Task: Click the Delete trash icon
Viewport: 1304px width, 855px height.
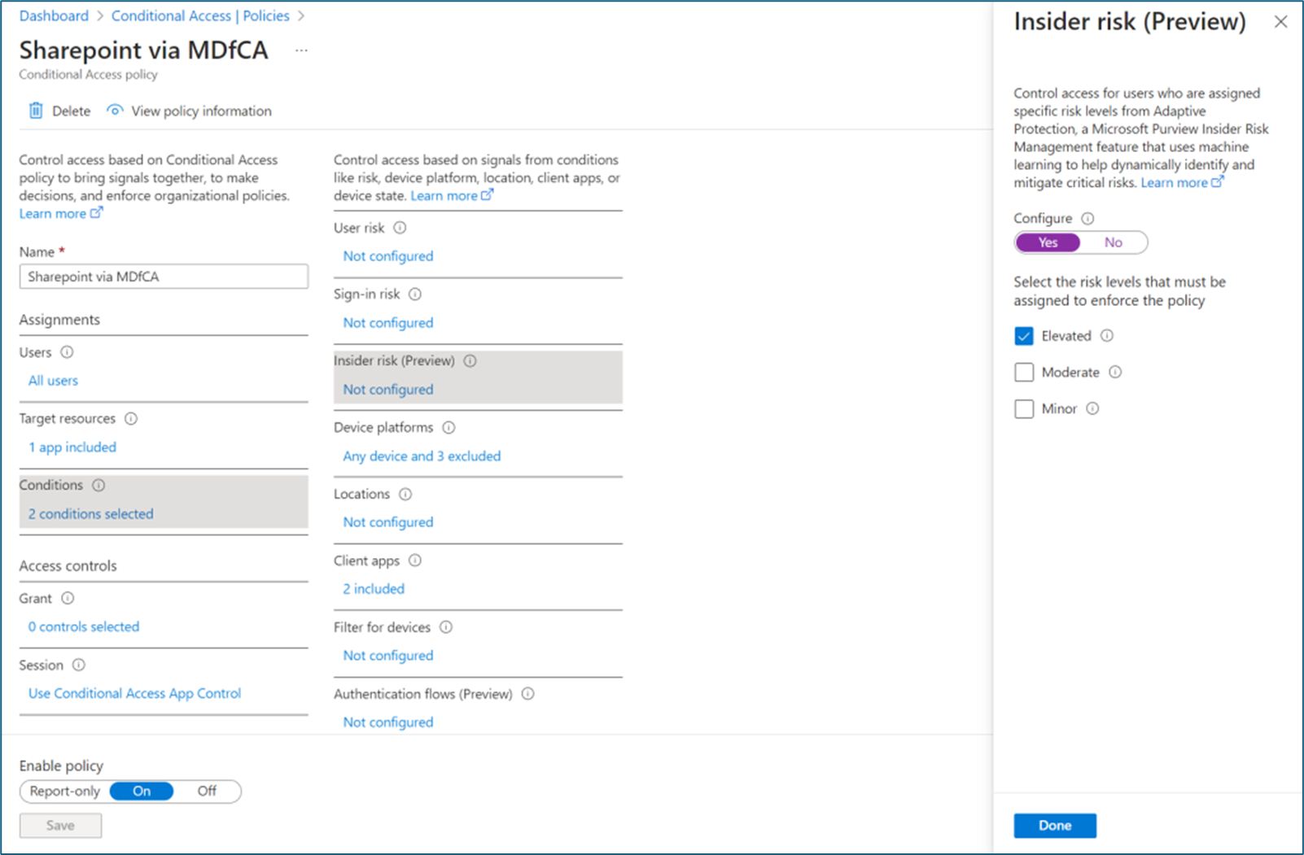Action: pos(36,111)
